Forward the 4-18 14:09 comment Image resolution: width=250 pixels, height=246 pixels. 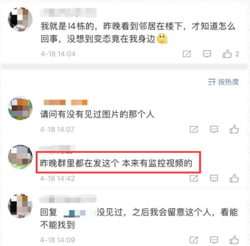tap(194, 240)
